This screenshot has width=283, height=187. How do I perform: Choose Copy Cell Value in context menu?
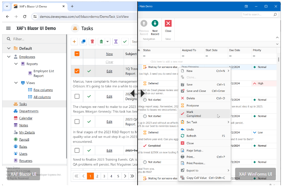click(x=205, y=178)
